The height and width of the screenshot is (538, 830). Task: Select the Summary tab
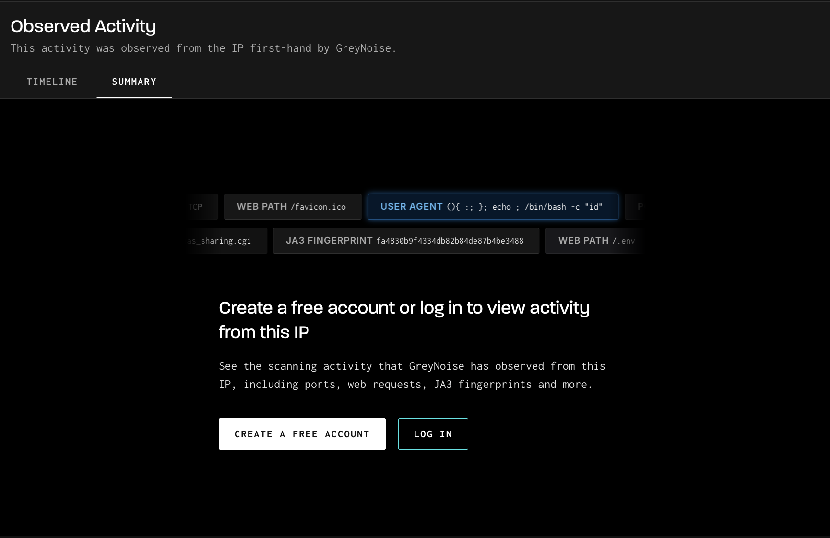tap(134, 82)
